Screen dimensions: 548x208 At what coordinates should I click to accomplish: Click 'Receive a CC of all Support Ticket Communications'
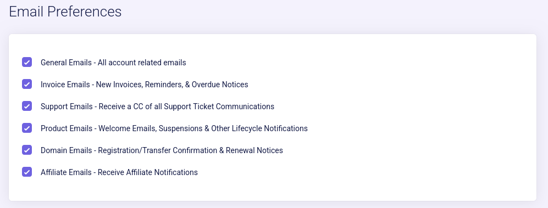pyautogui.click(x=187, y=106)
